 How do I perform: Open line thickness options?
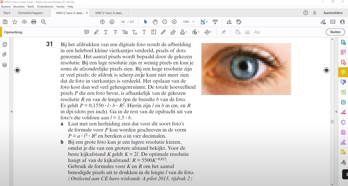(x=247, y=32)
